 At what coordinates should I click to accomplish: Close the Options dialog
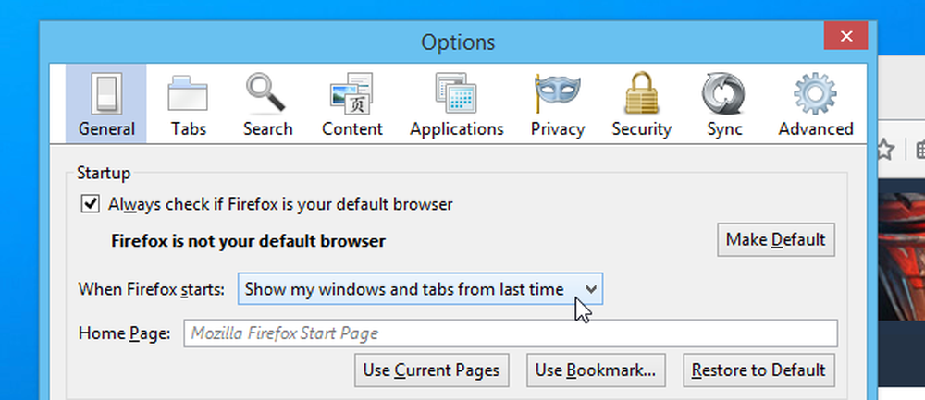click(846, 37)
